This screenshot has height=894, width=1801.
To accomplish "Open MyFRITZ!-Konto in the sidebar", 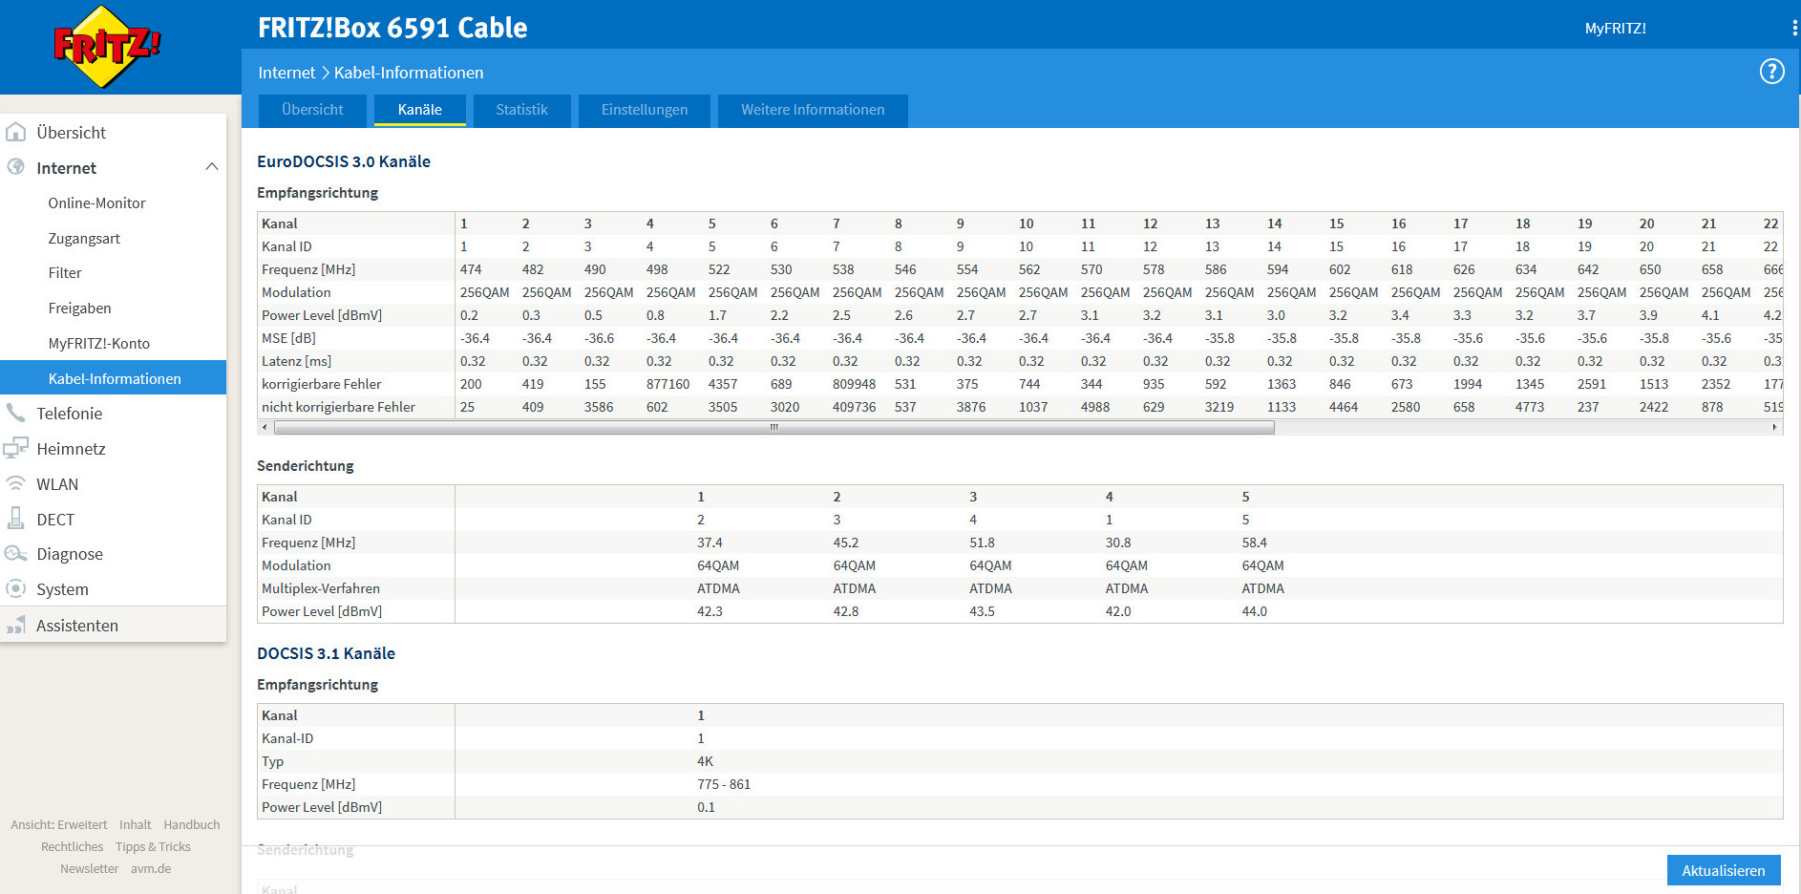I will (98, 344).
